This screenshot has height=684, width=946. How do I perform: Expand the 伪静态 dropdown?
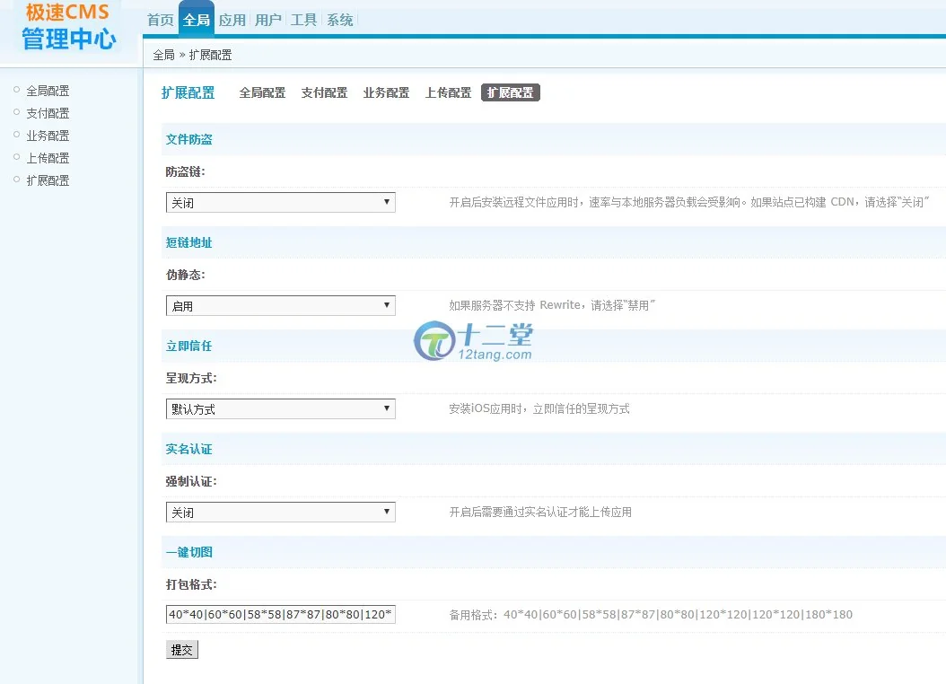(280, 306)
